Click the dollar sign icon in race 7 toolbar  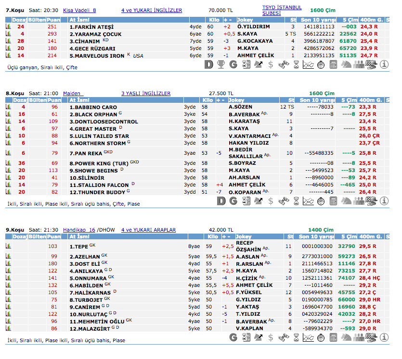point(271,64)
